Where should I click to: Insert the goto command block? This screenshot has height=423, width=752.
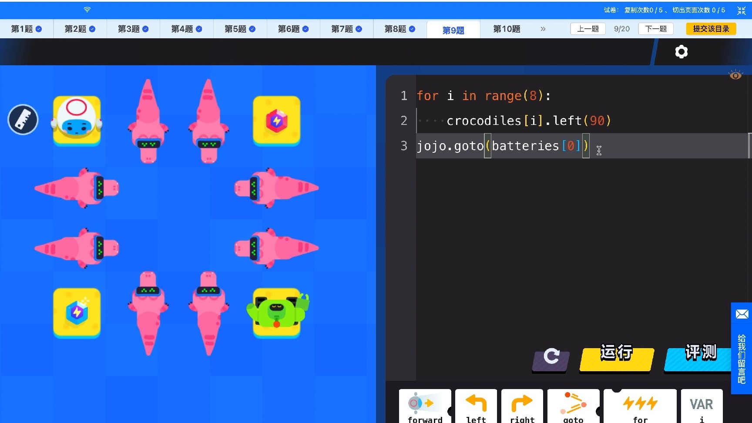(573, 406)
